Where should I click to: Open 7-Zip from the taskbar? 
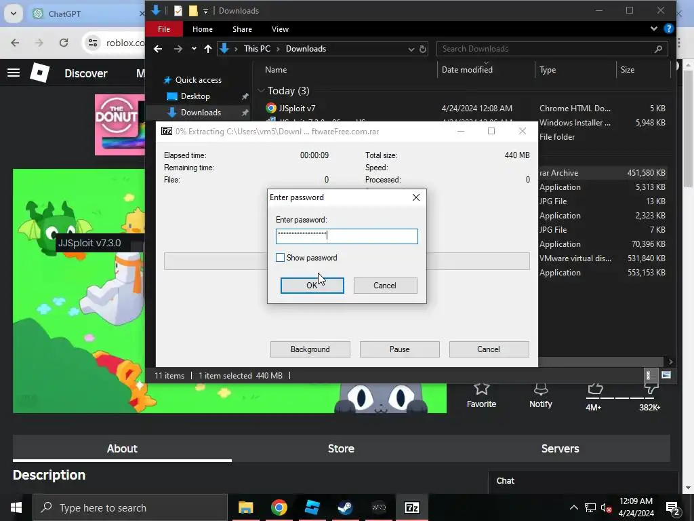click(x=411, y=507)
